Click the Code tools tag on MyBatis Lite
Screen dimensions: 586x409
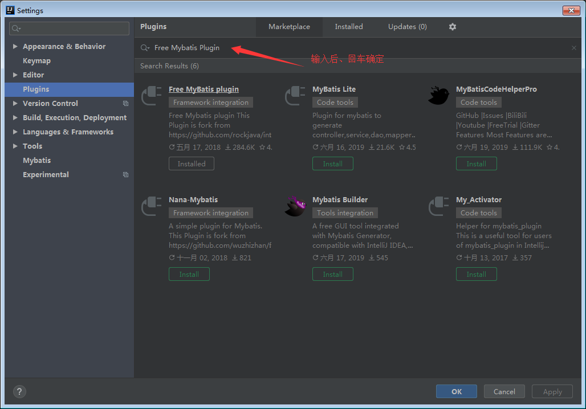(x=335, y=103)
